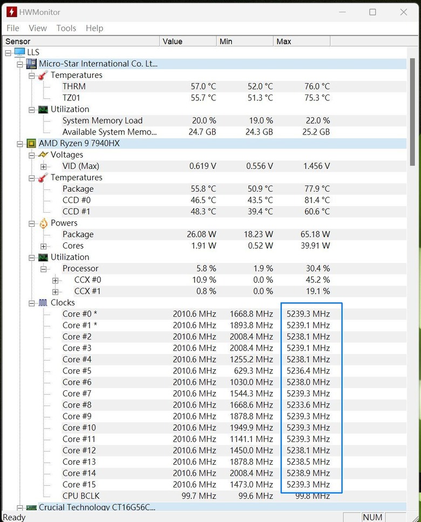Collapse the Voltages section
The height and width of the screenshot is (522, 421).
(32, 155)
